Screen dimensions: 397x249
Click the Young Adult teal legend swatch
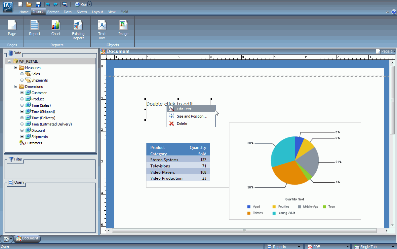(274, 213)
